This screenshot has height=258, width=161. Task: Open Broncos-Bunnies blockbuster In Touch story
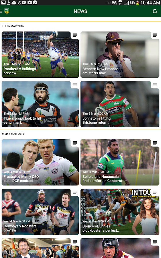[x=120, y=212]
